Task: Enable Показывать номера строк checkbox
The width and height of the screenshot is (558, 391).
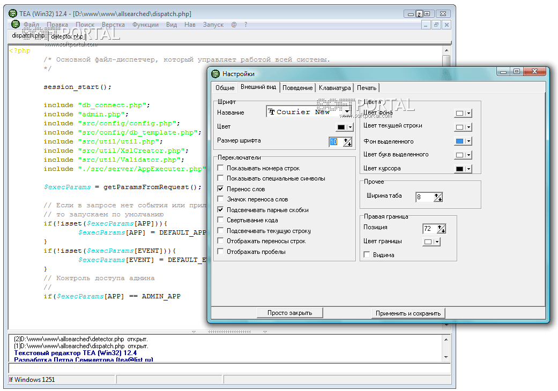Action: coord(221,168)
